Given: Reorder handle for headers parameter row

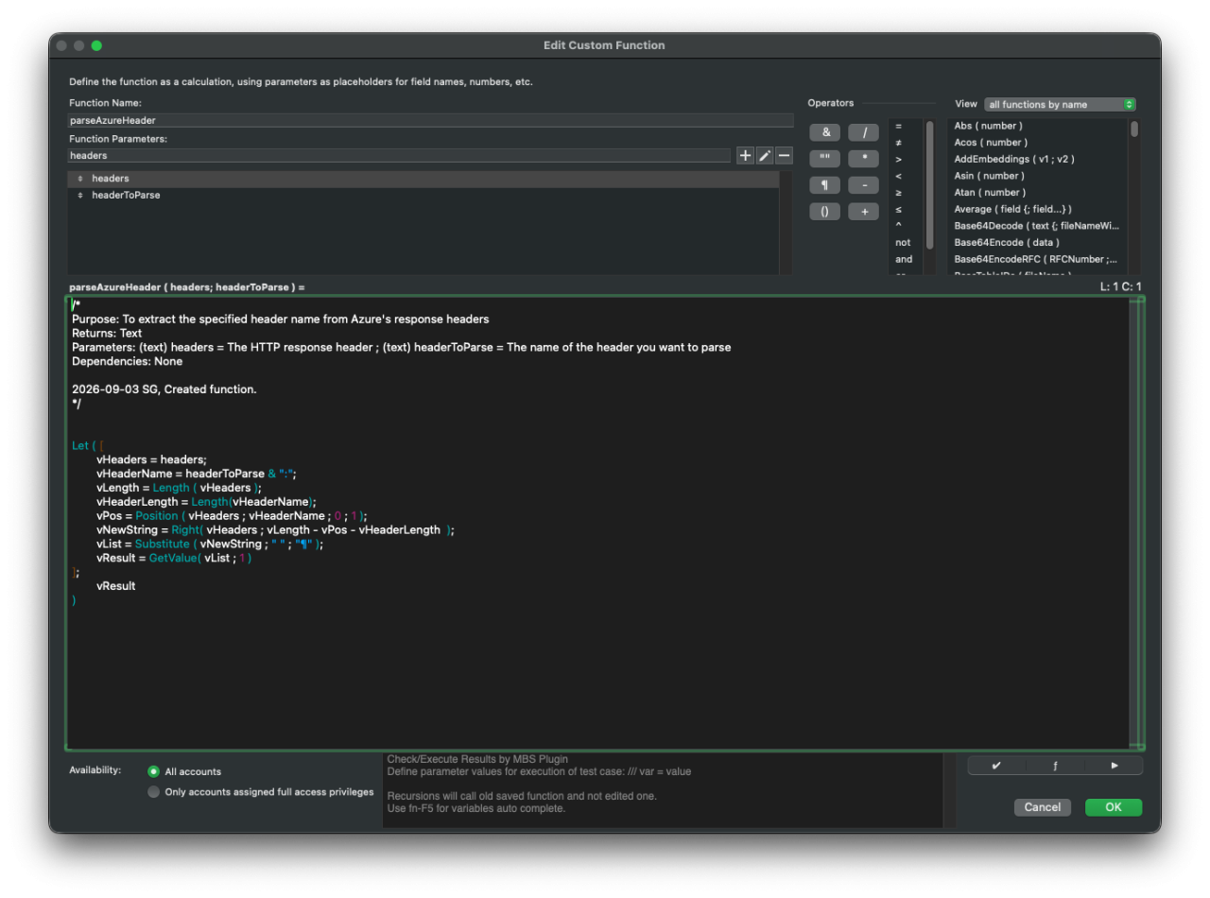Looking at the screenshot, I should 80,179.
